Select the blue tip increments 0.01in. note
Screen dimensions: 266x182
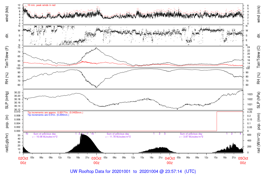[48, 115]
